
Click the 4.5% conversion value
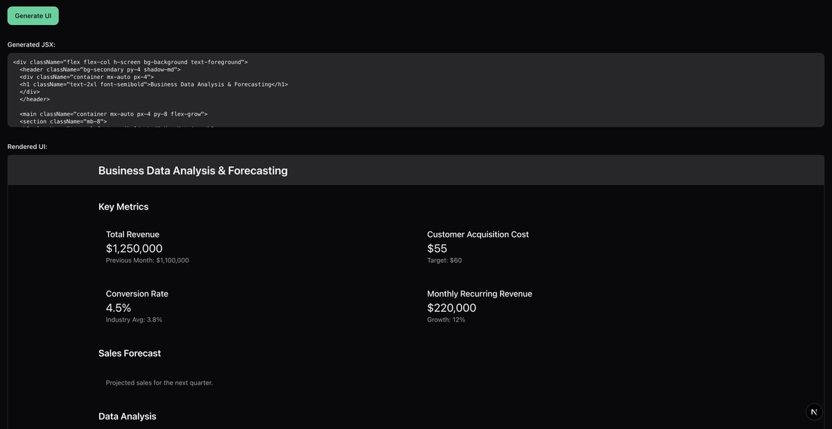118,307
